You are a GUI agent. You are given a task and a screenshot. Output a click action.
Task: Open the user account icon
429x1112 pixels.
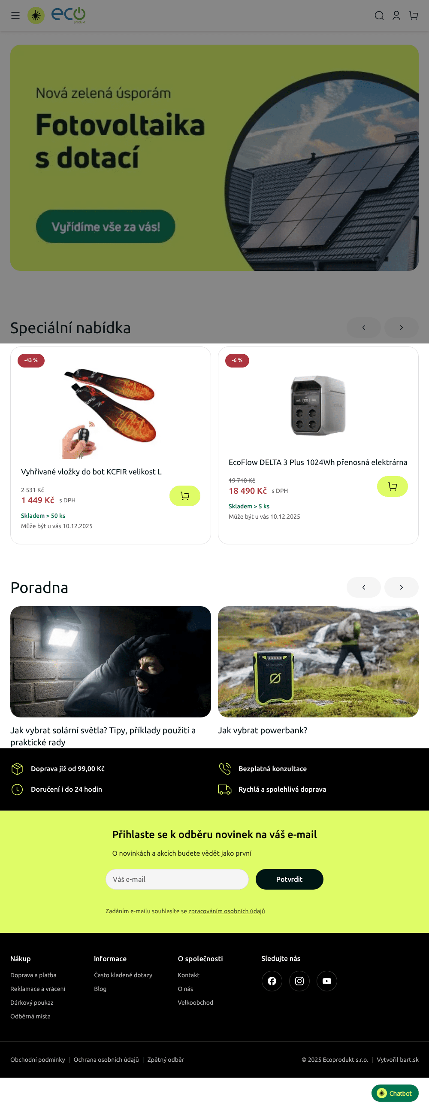(x=396, y=15)
